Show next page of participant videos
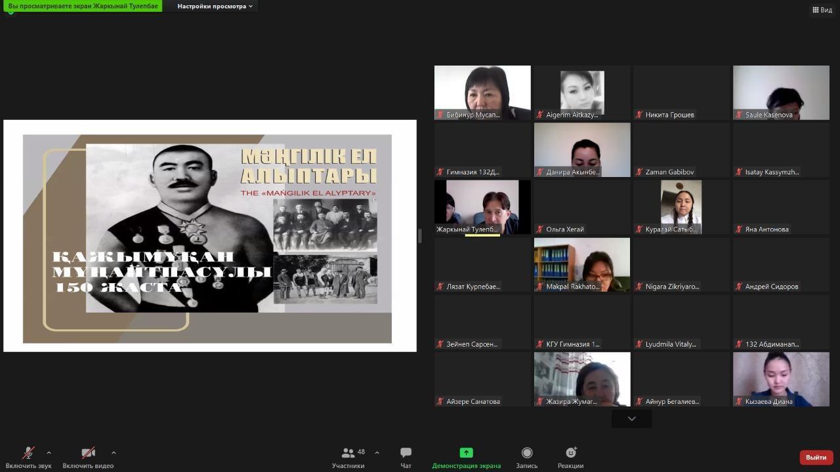This screenshot has height=472, width=840. pos(631,418)
